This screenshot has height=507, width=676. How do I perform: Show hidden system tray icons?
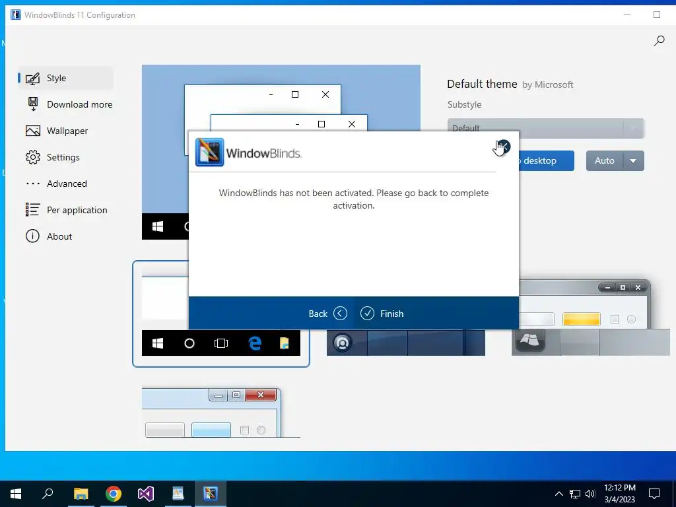click(558, 494)
